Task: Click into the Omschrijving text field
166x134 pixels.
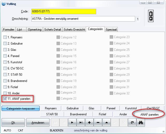Action: pos(83,19)
